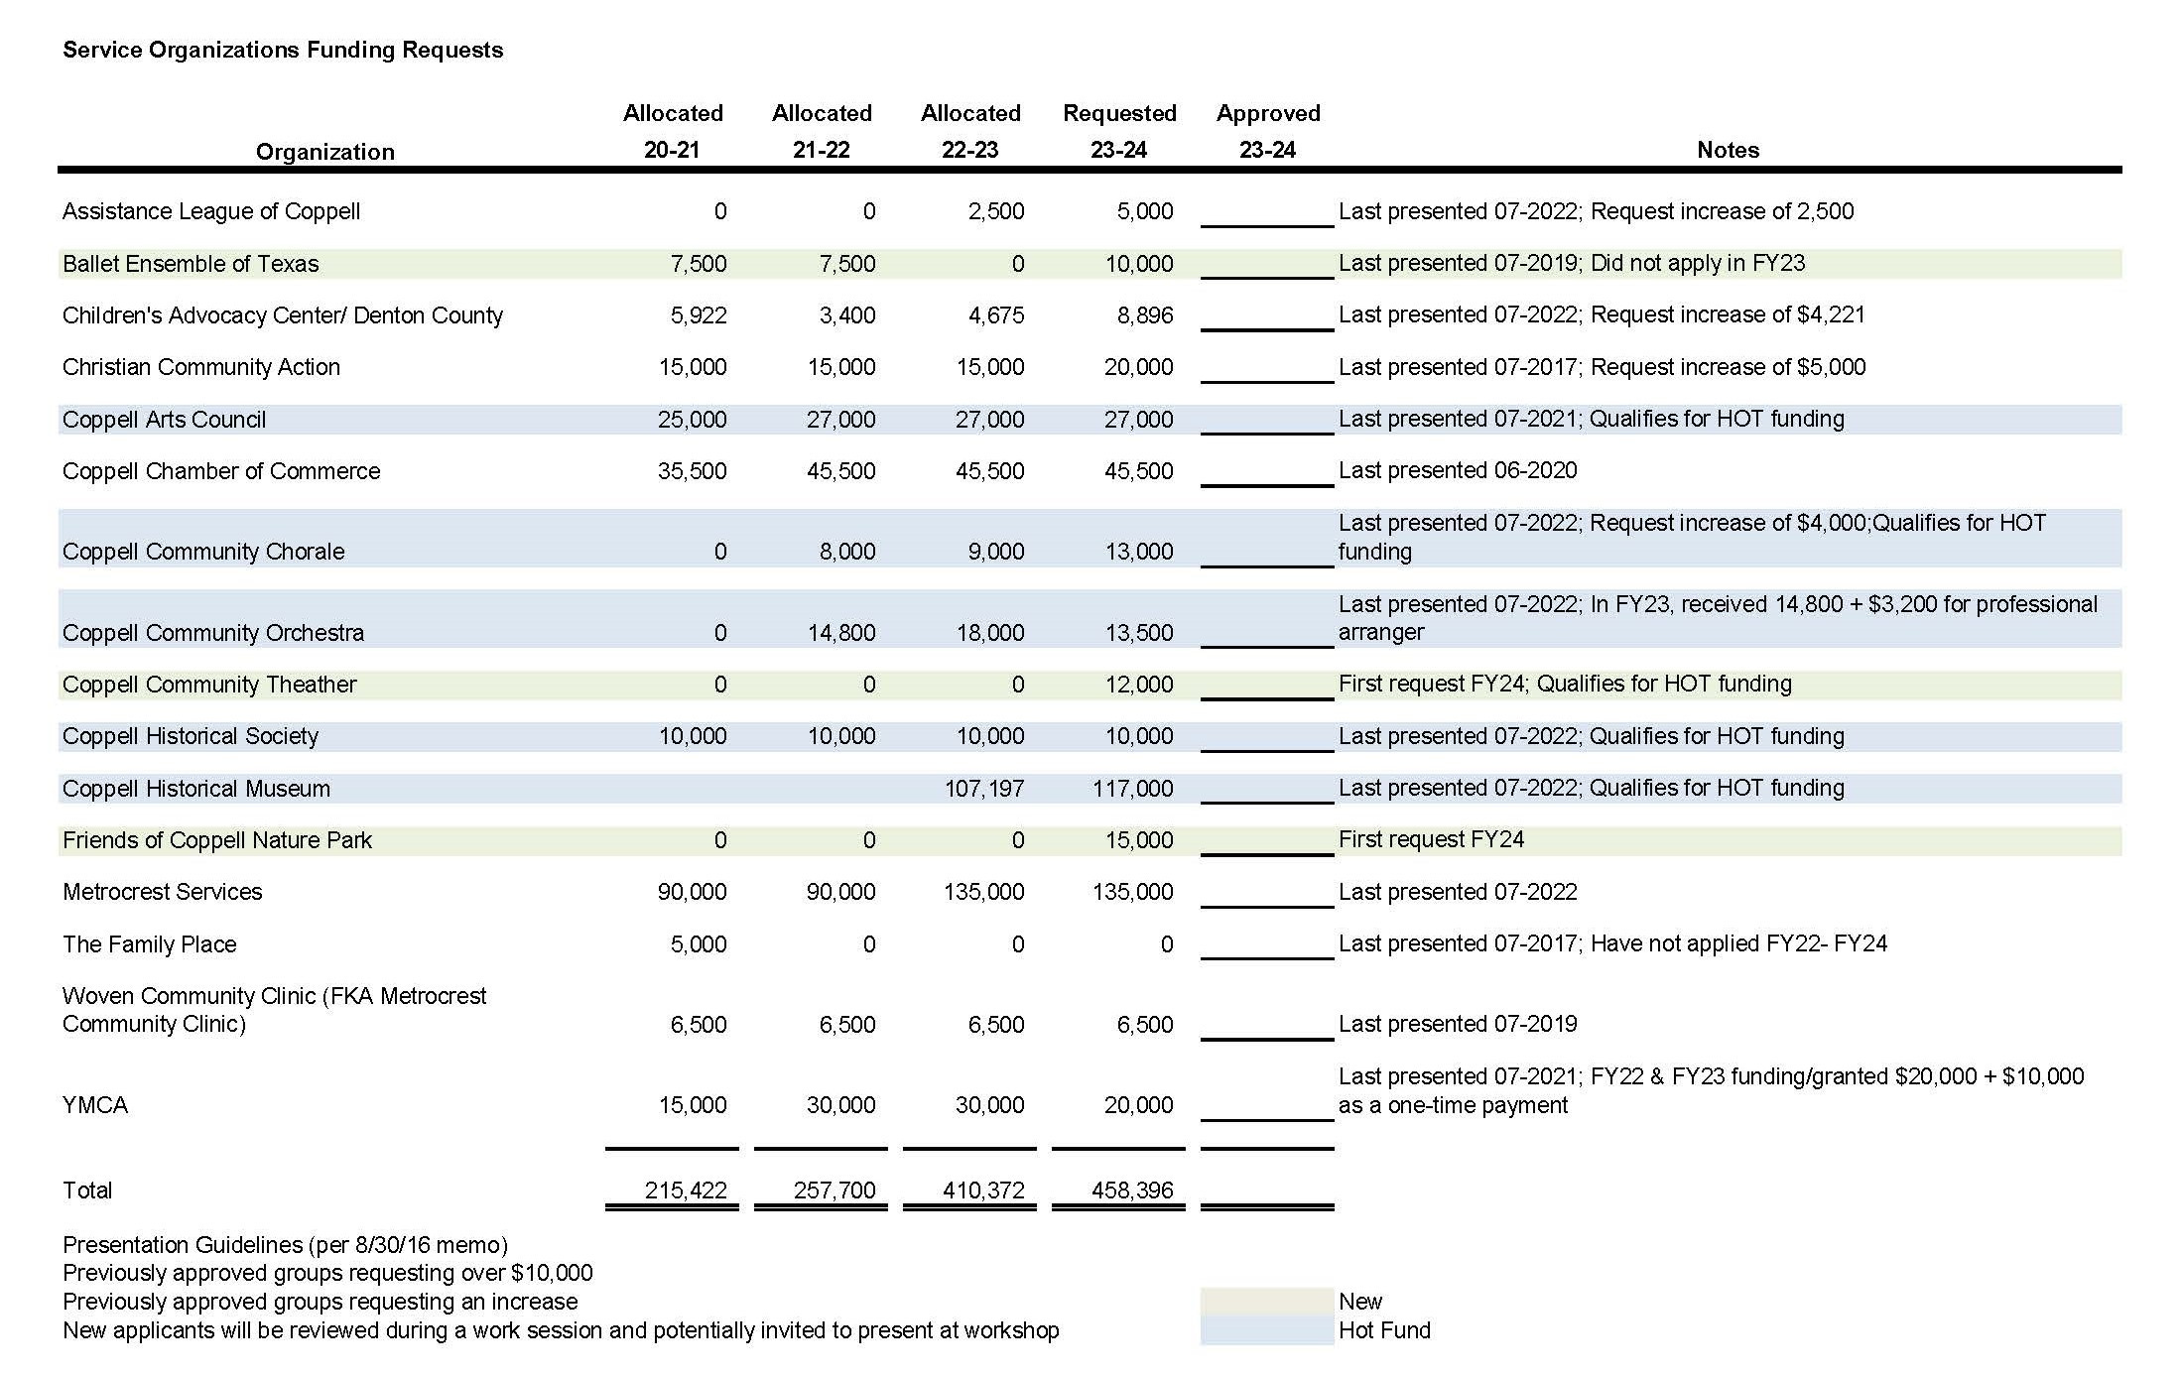Screen dimensions: 2183x1378
Task: Select total value 215,422
Action: [x=686, y=1190]
